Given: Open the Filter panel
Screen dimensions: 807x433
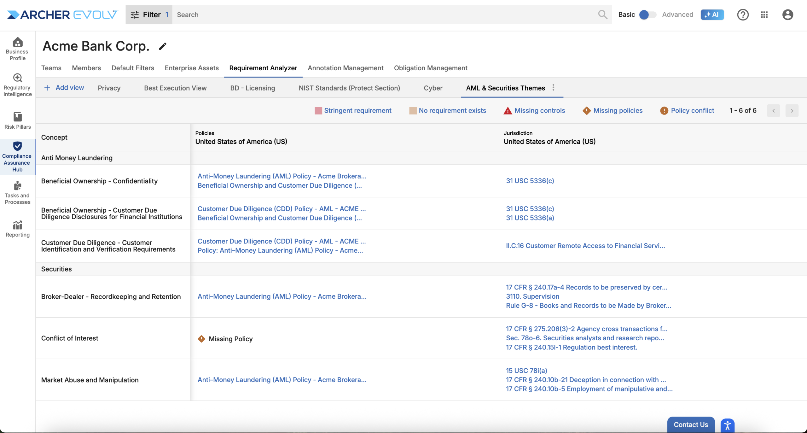Looking at the screenshot, I should [x=149, y=15].
